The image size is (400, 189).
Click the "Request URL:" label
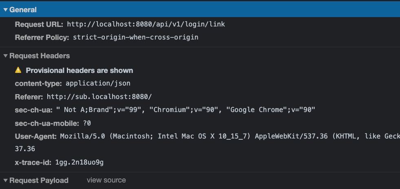tap(39, 24)
